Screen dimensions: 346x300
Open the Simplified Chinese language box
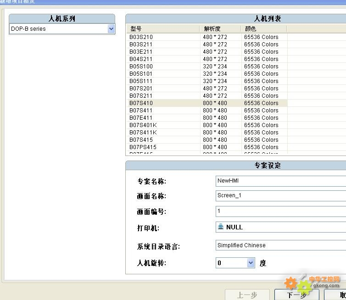[x=281, y=245]
